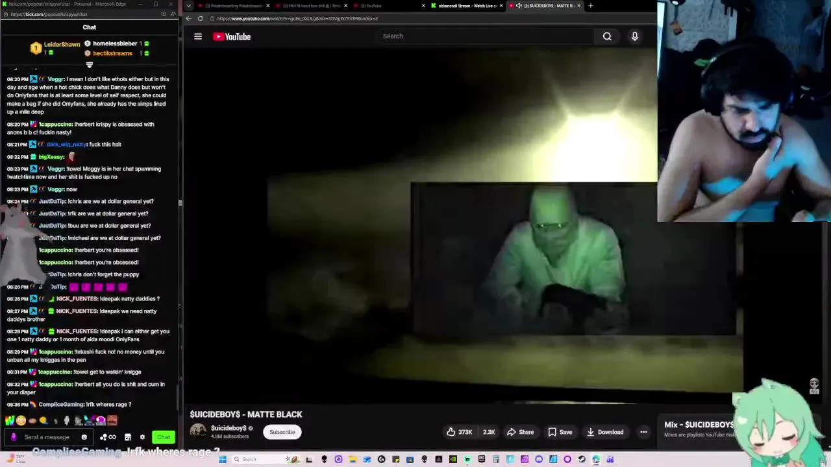Open the browser tab list dropdown
This screenshot has width=831, height=467.
[x=189, y=6]
